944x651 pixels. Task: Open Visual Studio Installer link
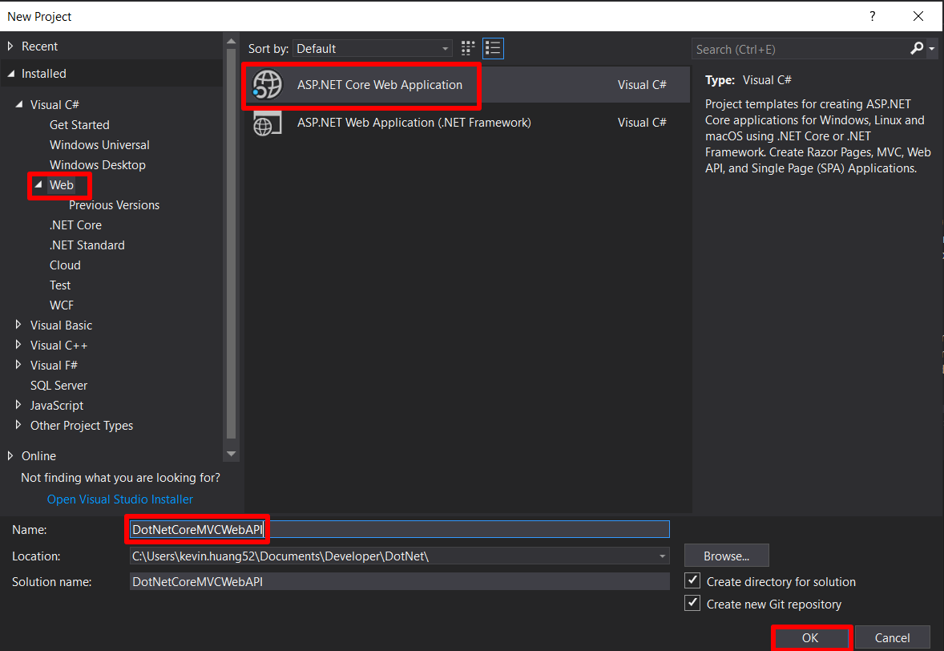pos(120,499)
